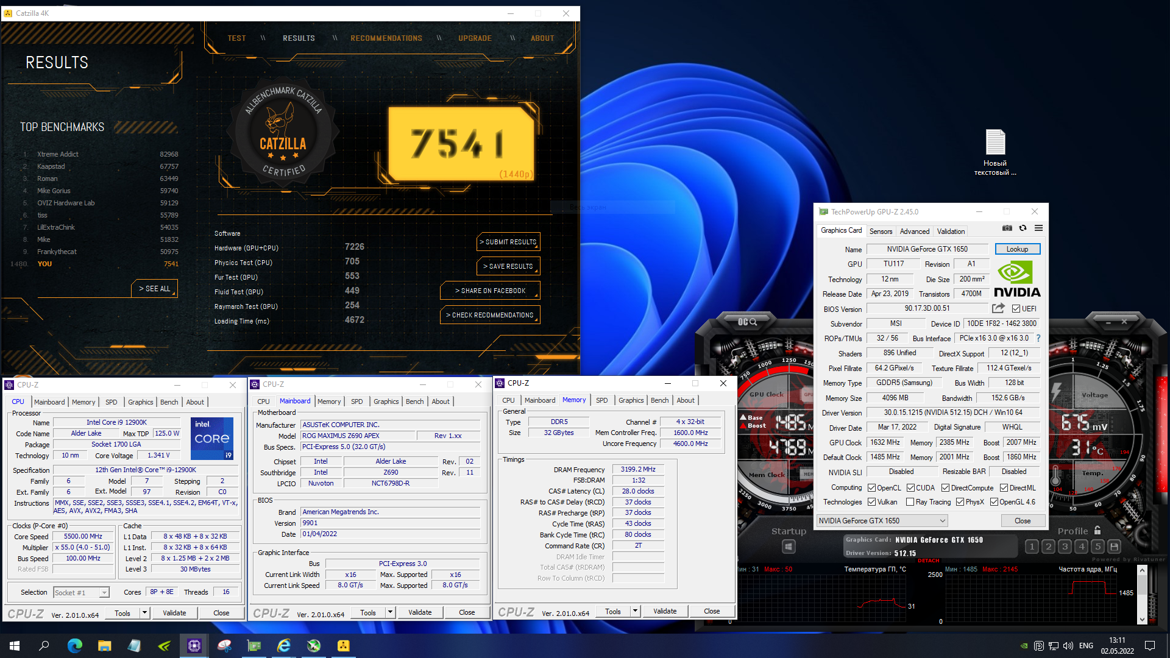Open the Afterburner OC scanner icon
This screenshot has width=1170, height=658.
747,322
